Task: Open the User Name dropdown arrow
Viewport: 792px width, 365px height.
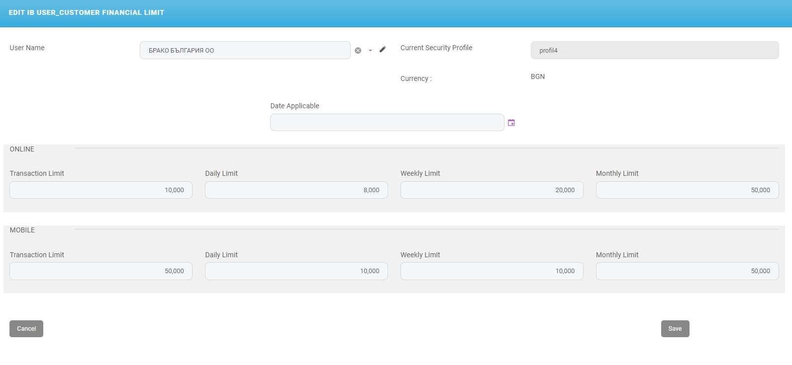Action: point(370,50)
